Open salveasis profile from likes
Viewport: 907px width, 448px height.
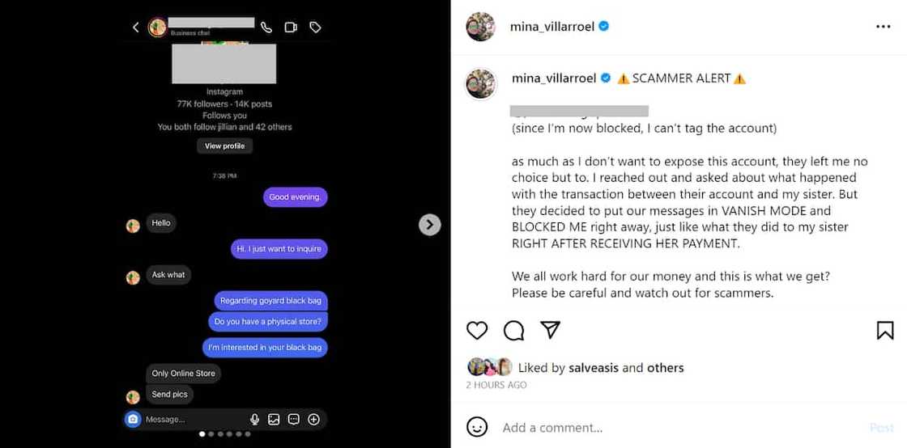coord(593,368)
